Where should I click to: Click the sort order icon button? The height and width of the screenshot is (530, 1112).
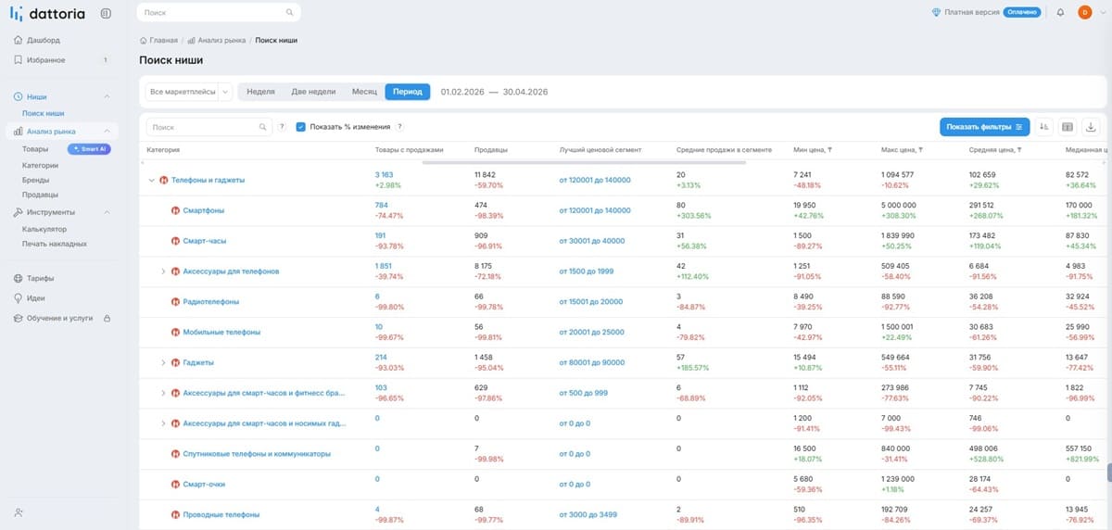(x=1045, y=127)
